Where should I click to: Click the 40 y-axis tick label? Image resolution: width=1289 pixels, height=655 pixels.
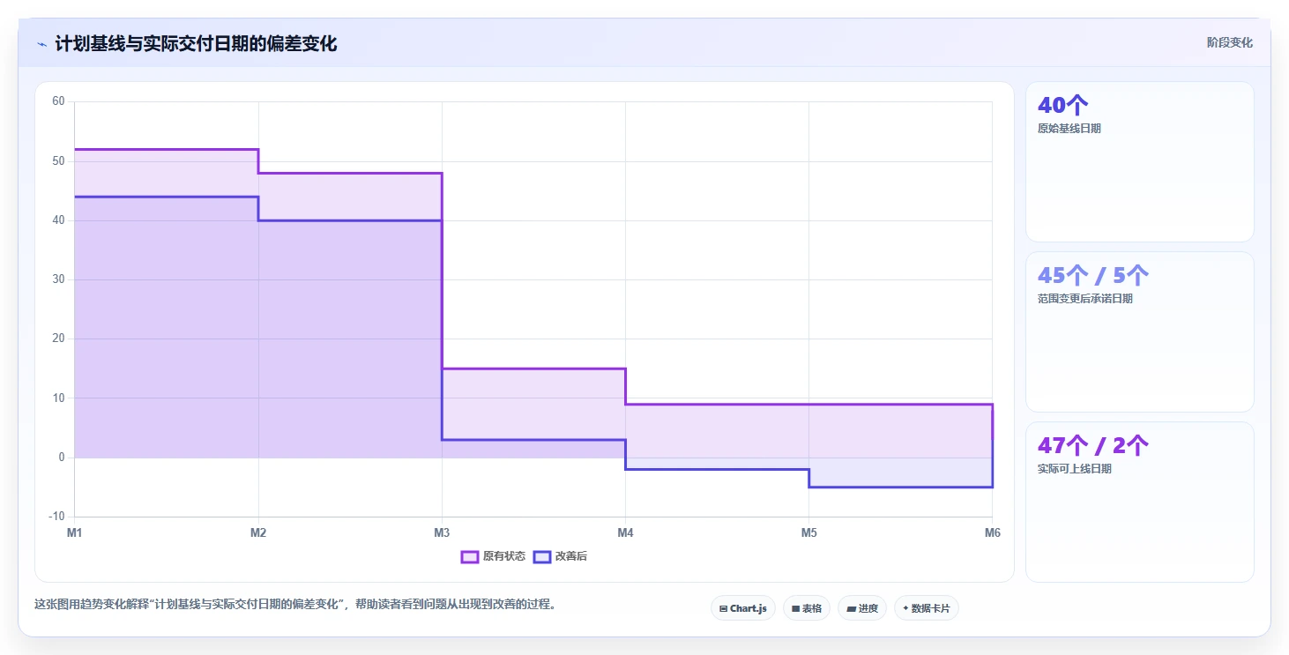[x=58, y=220]
